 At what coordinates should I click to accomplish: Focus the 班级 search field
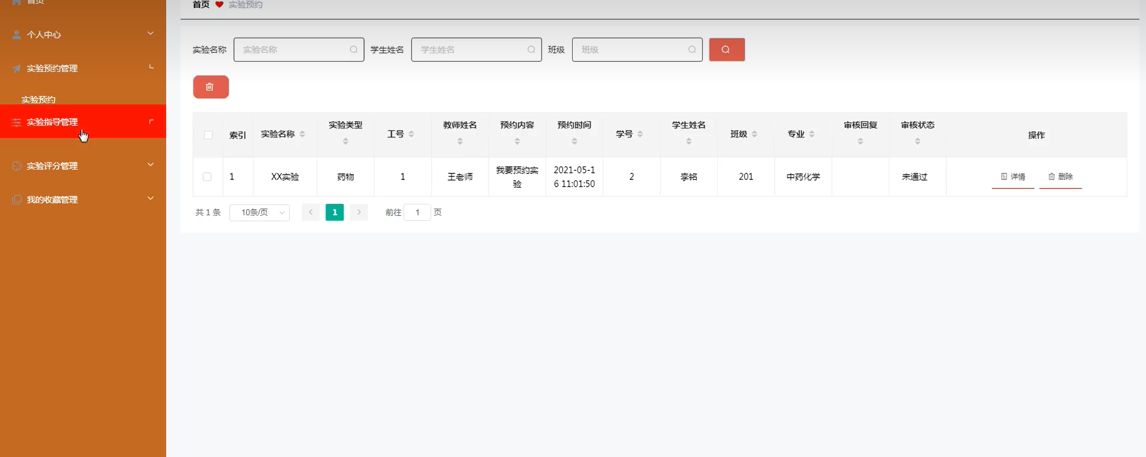[x=637, y=50]
